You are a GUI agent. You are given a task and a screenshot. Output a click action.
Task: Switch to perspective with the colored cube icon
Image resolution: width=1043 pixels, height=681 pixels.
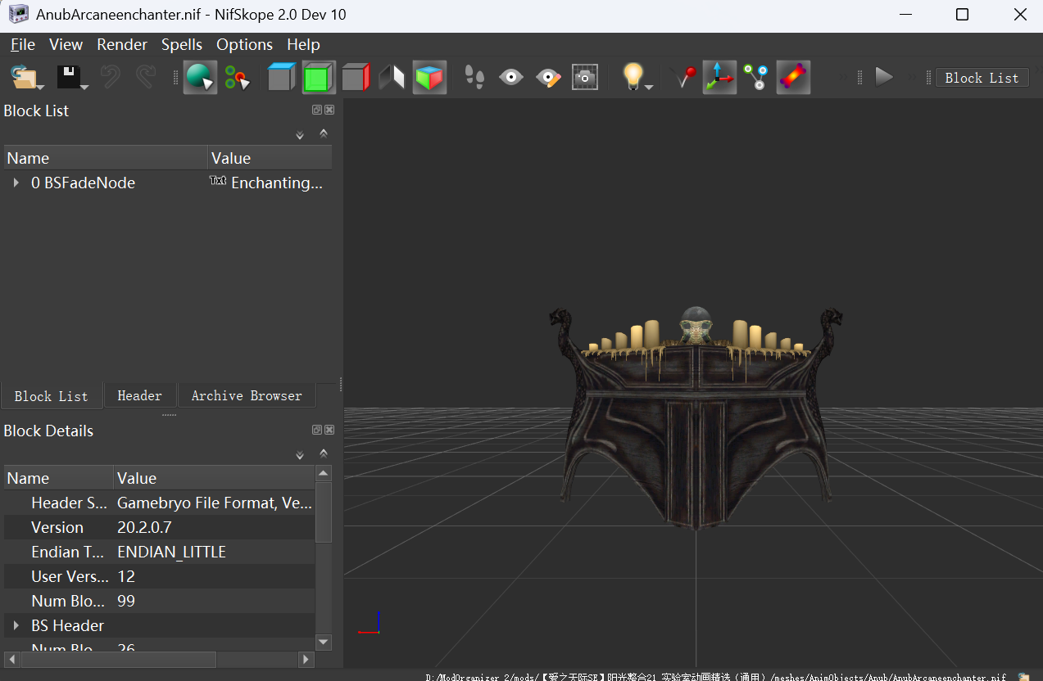(429, 77)
